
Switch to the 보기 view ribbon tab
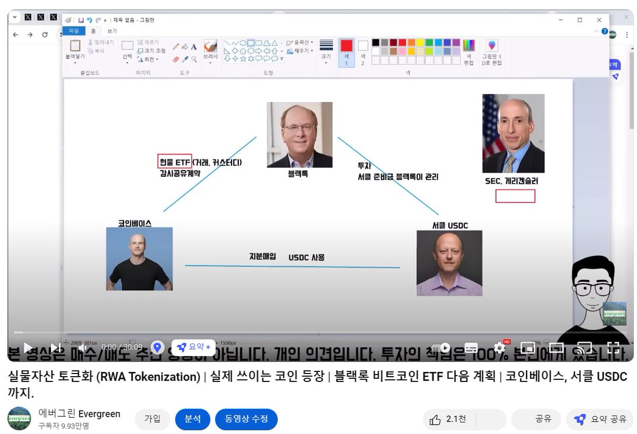(x=112, y=31)
